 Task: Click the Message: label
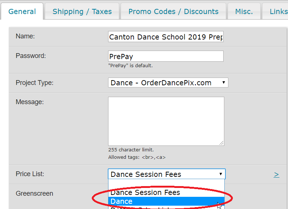coord(30,102)
